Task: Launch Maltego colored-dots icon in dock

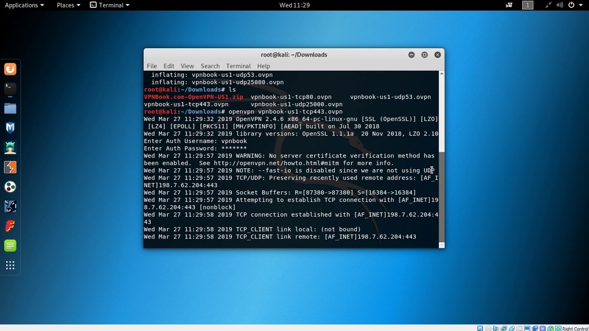Action: click(10, 187)
